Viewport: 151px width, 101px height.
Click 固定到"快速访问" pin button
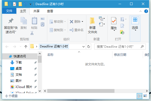point(11,26)
